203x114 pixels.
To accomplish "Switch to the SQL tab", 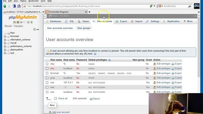I will pyautogui.click(x=70, y=21).
